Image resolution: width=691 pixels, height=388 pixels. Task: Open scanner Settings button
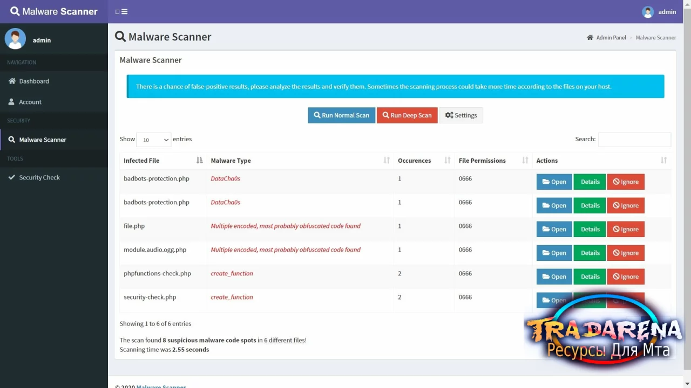coord(461,115)
